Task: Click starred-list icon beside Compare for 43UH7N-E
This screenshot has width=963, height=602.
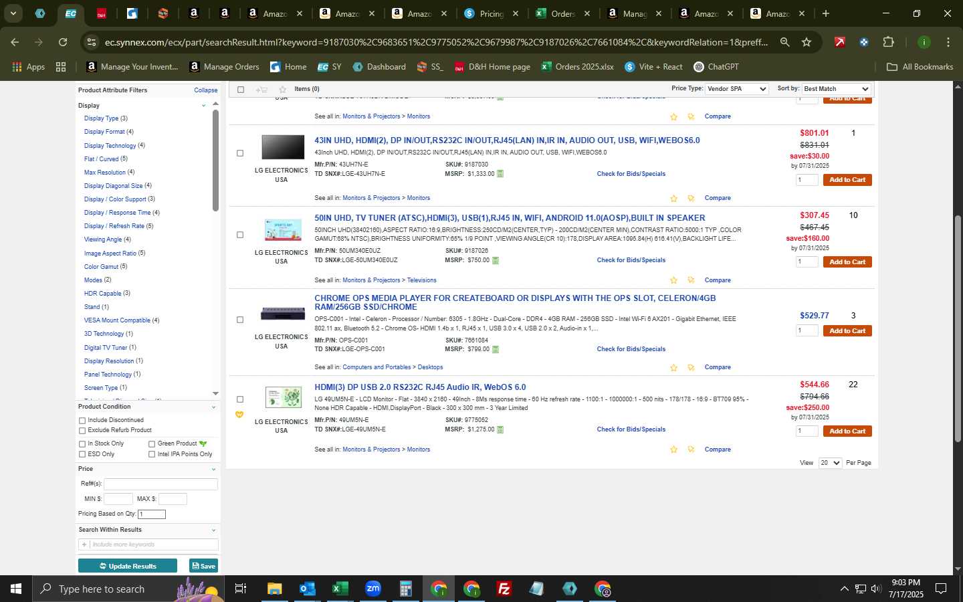Action: tap(691, 199)
